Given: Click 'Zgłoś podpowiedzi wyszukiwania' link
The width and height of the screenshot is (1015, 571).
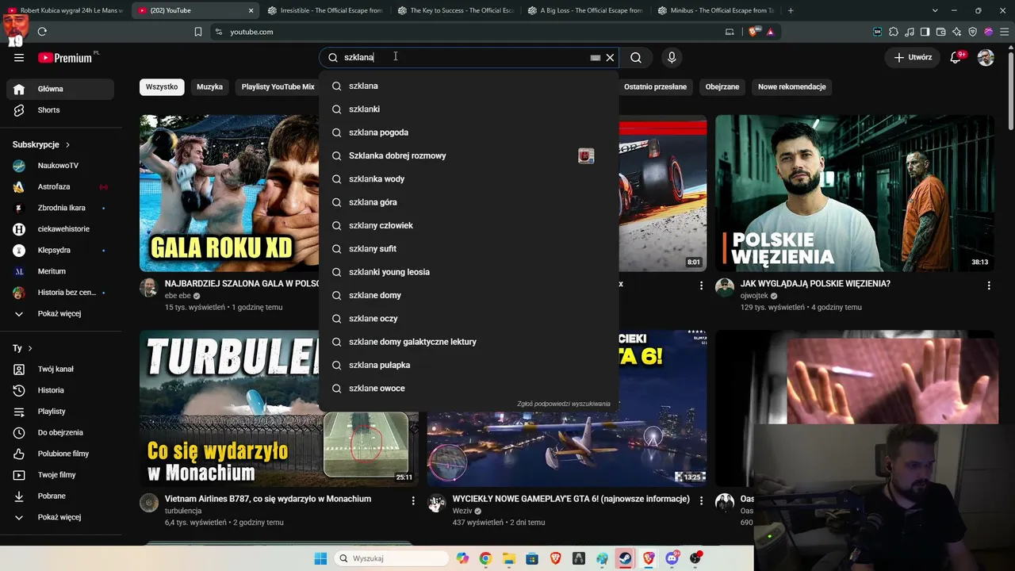Looking at the screenshot, I should click(x=564, y=404).
